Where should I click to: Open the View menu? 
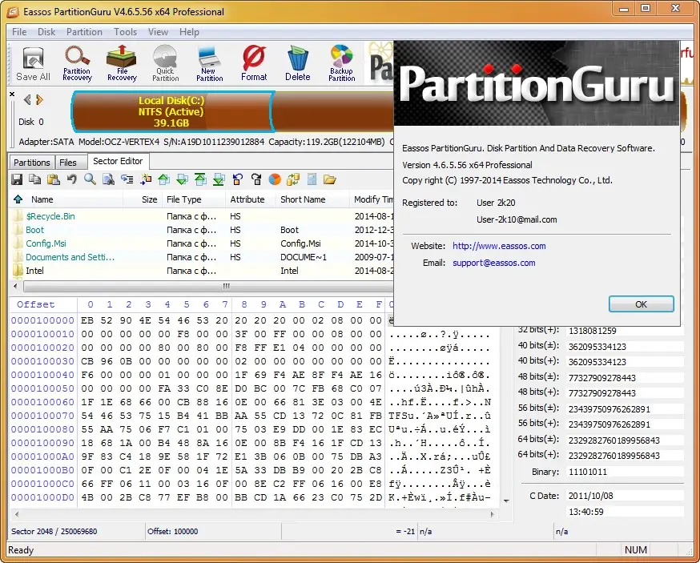[x=158, y=32]
